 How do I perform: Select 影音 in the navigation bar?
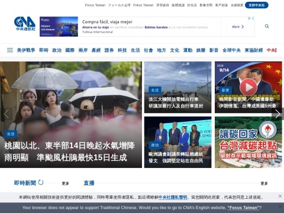pos(214,50)
